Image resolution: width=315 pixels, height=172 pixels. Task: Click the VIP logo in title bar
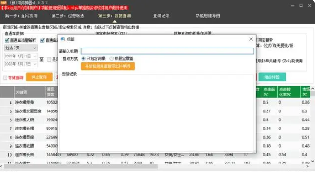pos(4,3)
